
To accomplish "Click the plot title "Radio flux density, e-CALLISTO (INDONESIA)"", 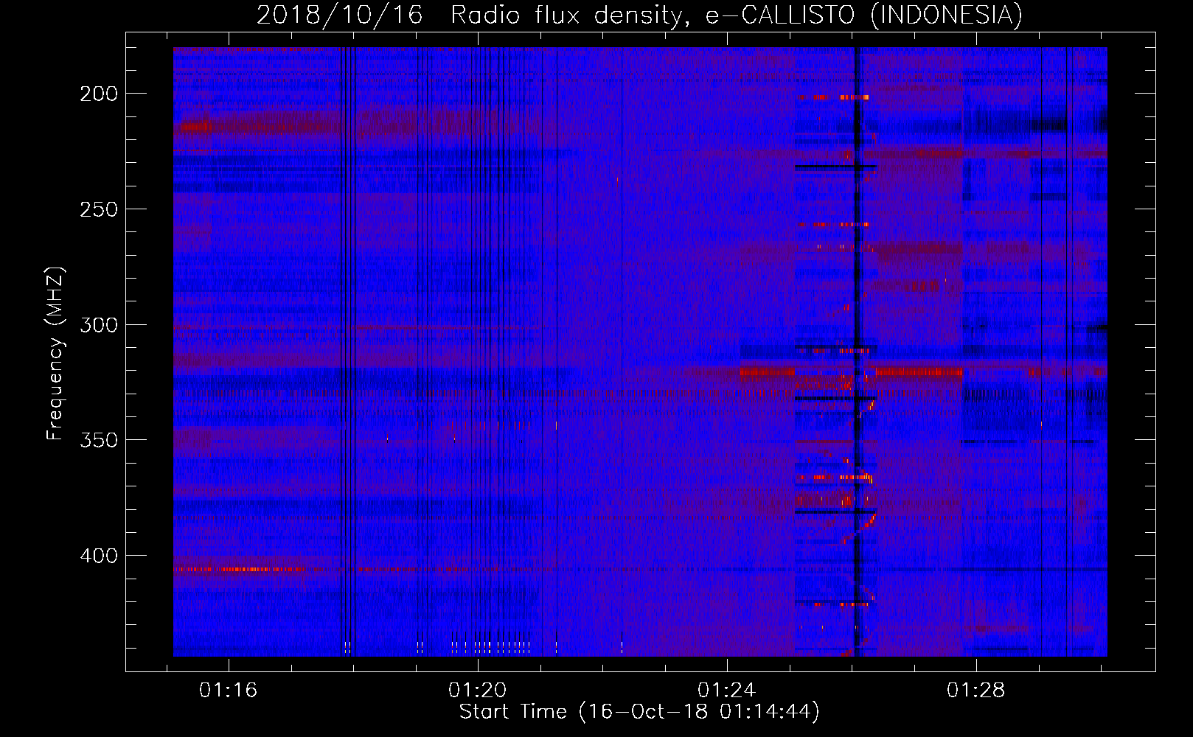I will click(737, 15).
